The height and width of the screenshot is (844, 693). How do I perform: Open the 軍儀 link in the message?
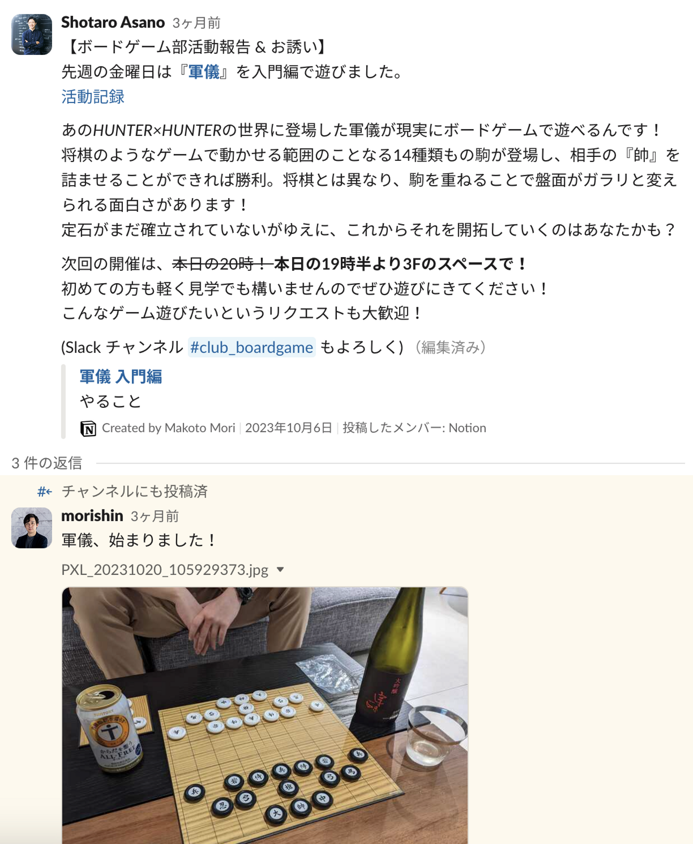[x=204, y=72]
